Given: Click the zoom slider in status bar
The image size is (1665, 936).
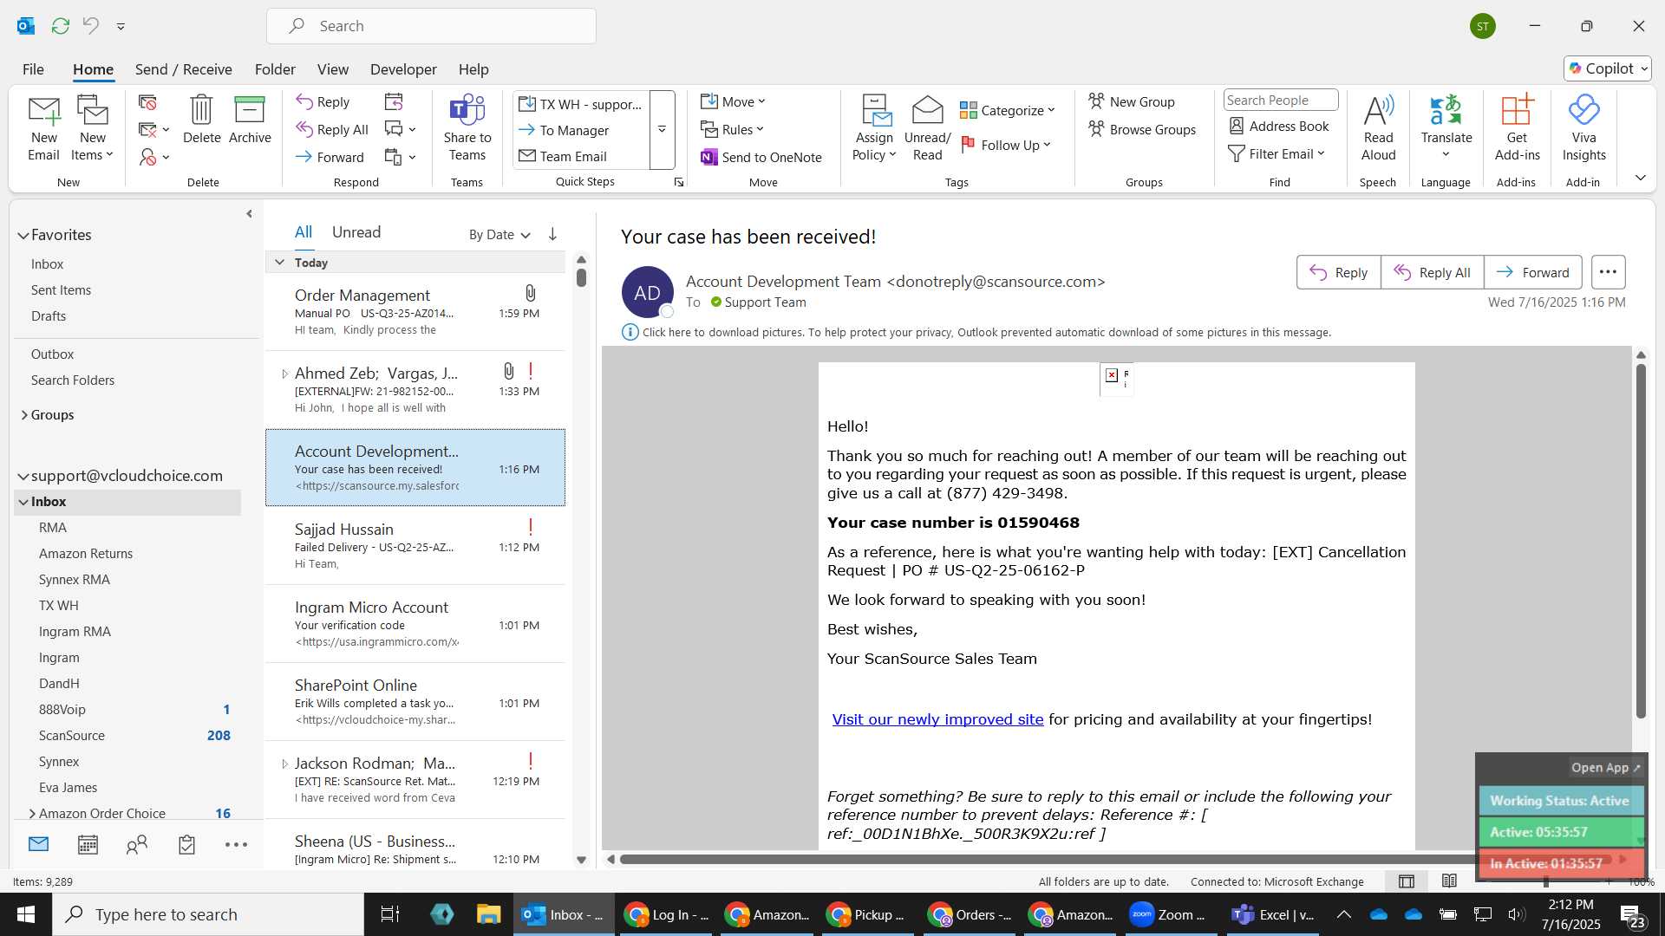Looking at the screenshot, I should point(1545,881).
